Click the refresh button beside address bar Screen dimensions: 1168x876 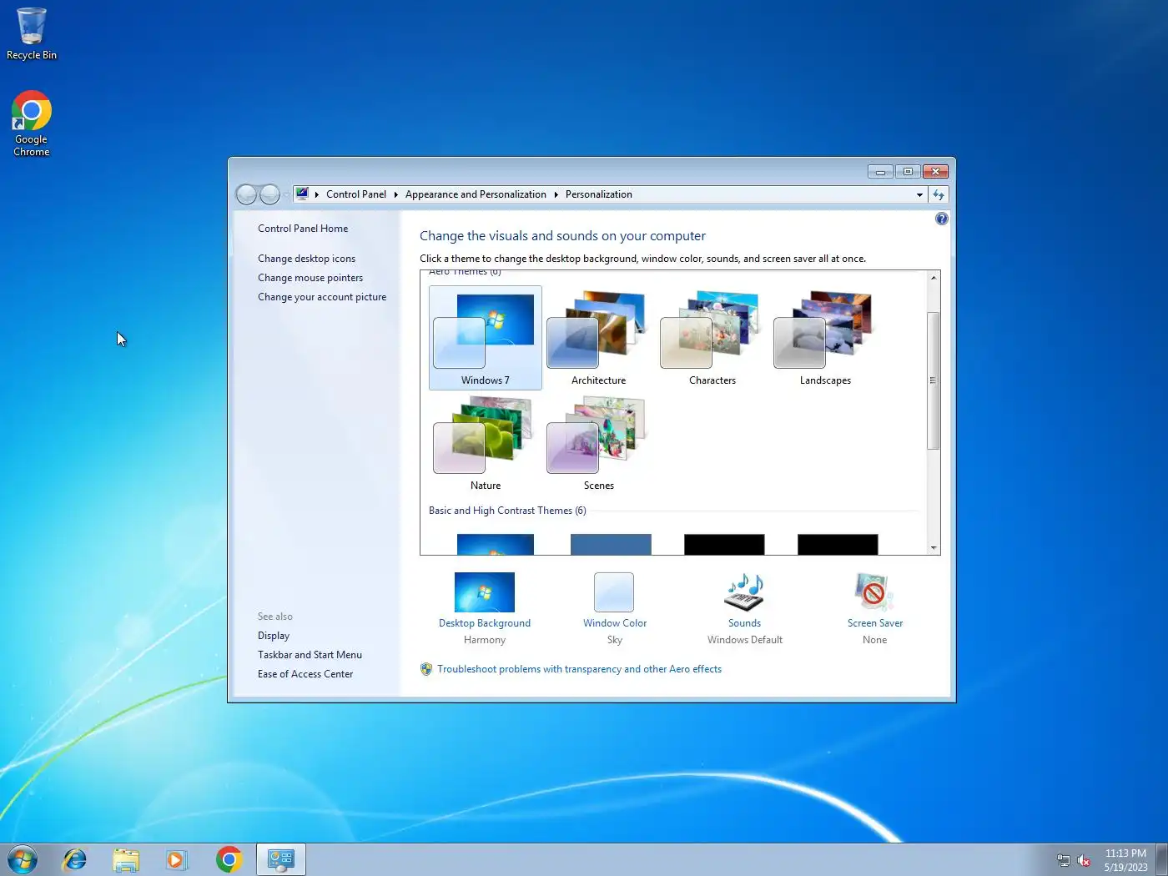tap(939, 194)
